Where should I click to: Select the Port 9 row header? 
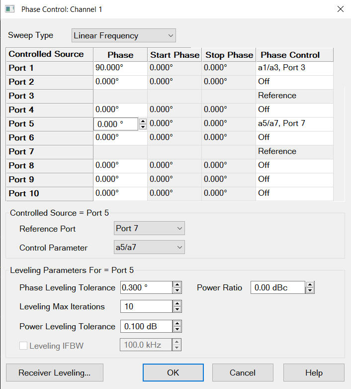[x=50, y=180]
